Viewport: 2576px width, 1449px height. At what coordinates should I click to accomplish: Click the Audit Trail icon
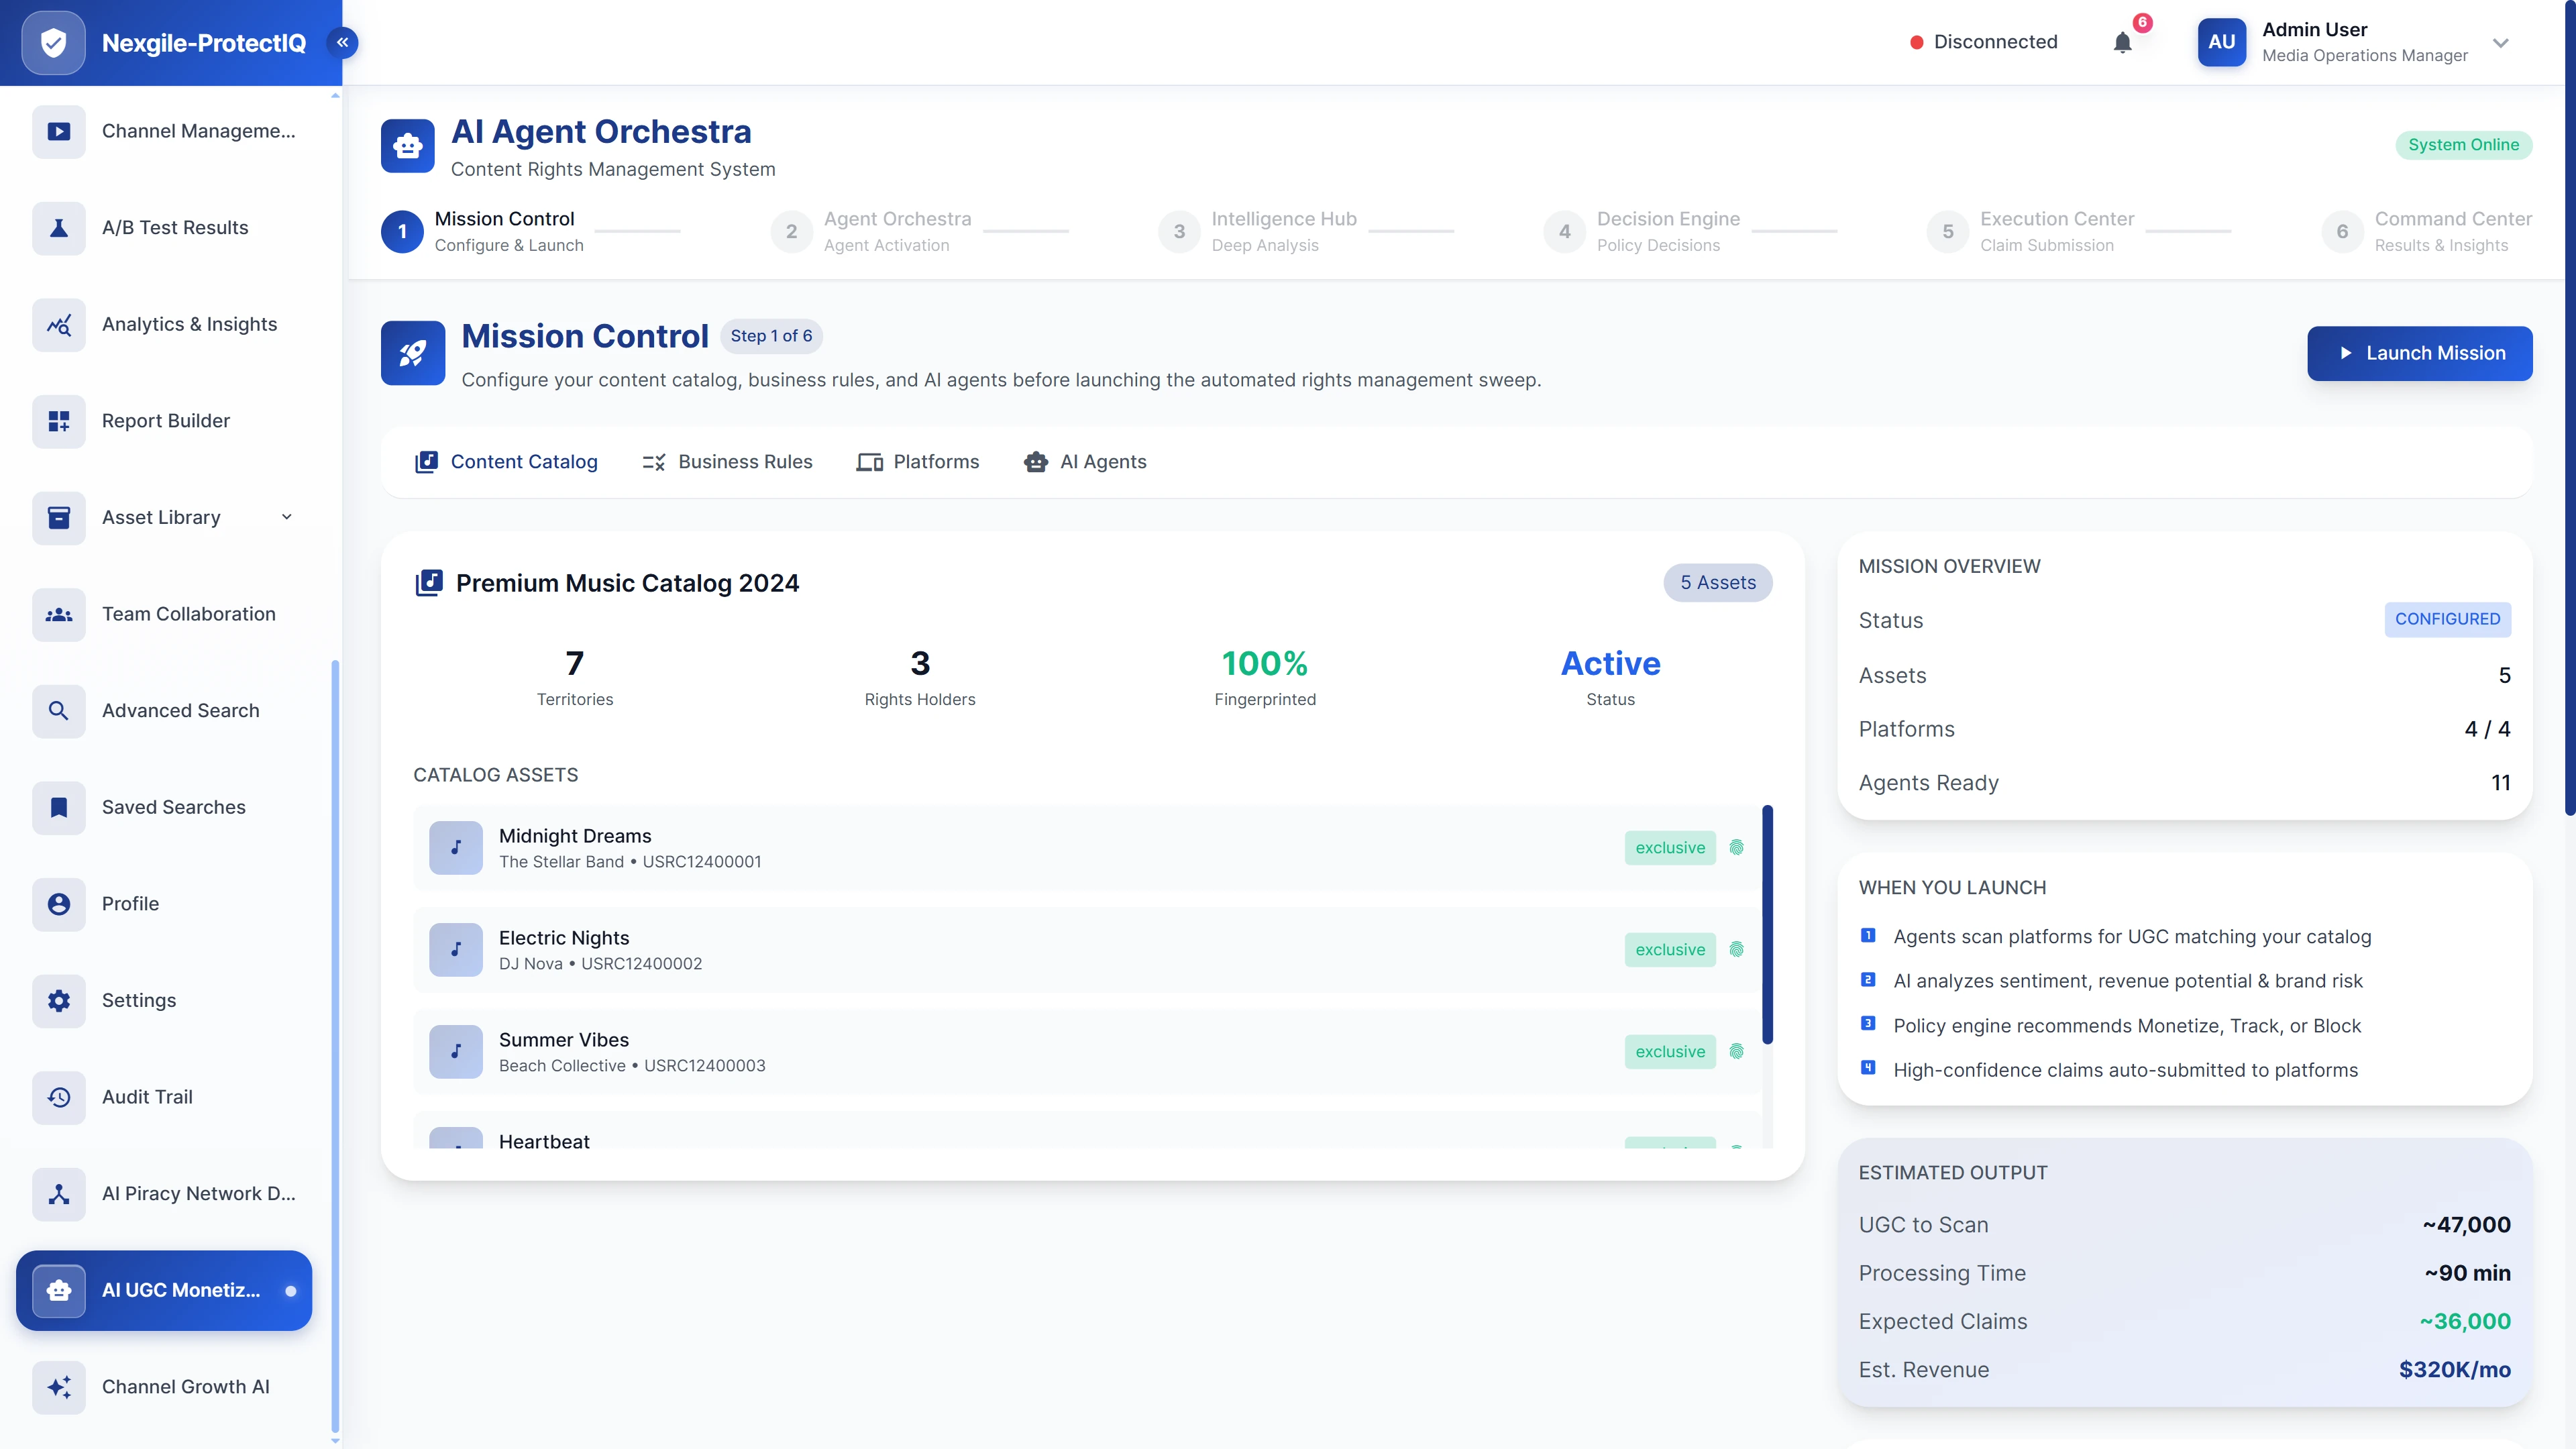(x=58, y=1097)
